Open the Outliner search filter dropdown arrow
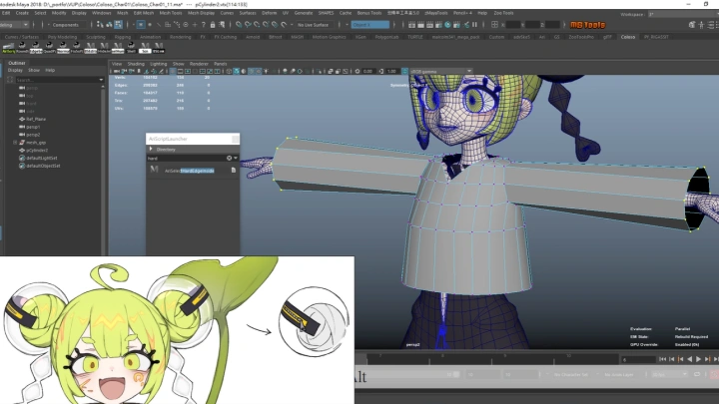Viewport: 719px width, 404px height. [x=101, y=80]
